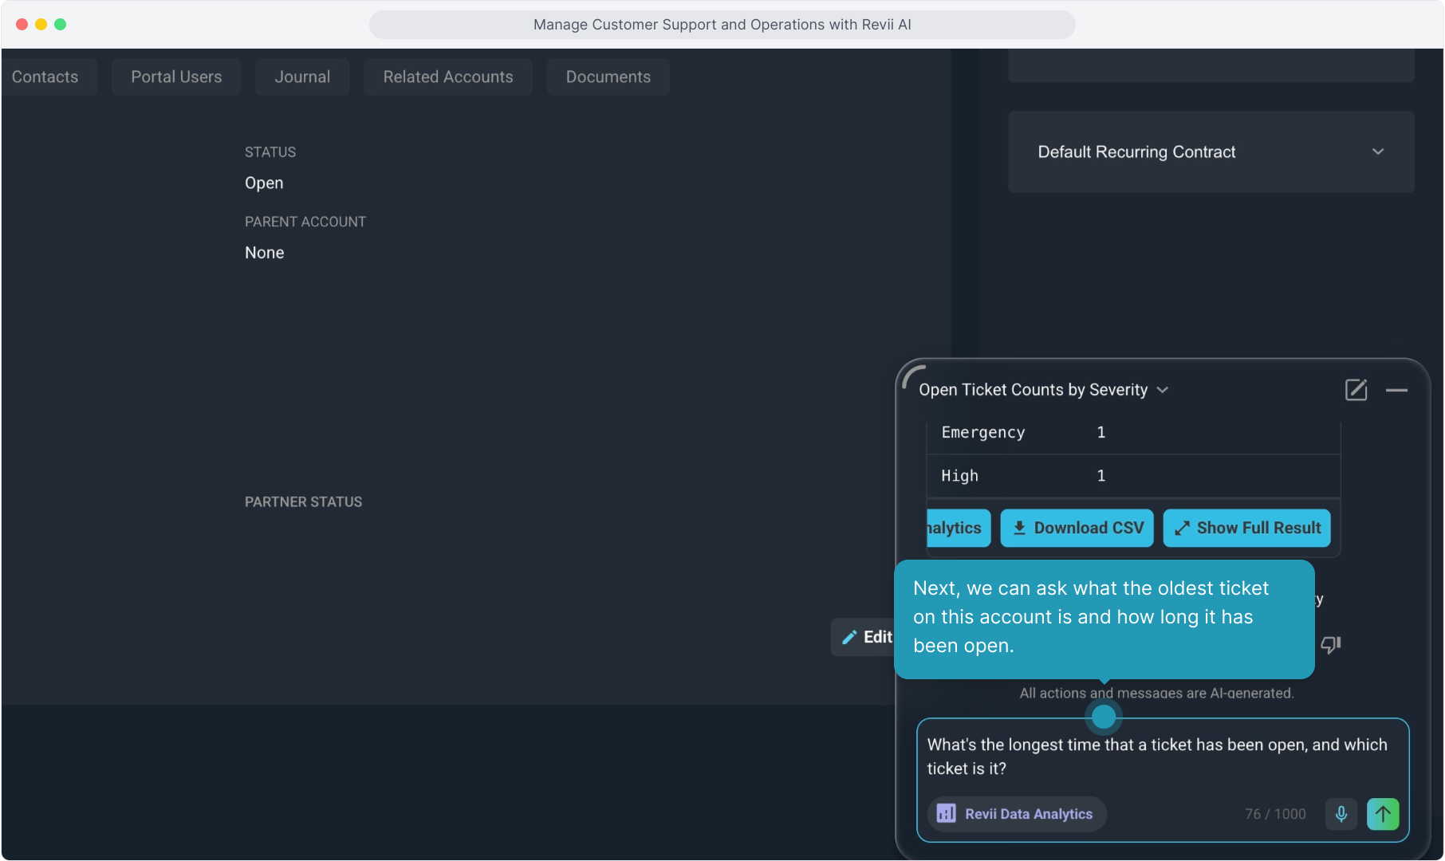Go to the Documents tab
Image resolution: width=1445 pixels, height=861 pixels.
(x=608, y=77)
